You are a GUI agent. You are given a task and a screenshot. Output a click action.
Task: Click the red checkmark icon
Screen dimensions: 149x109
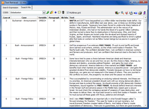click(x=127, y=13)
